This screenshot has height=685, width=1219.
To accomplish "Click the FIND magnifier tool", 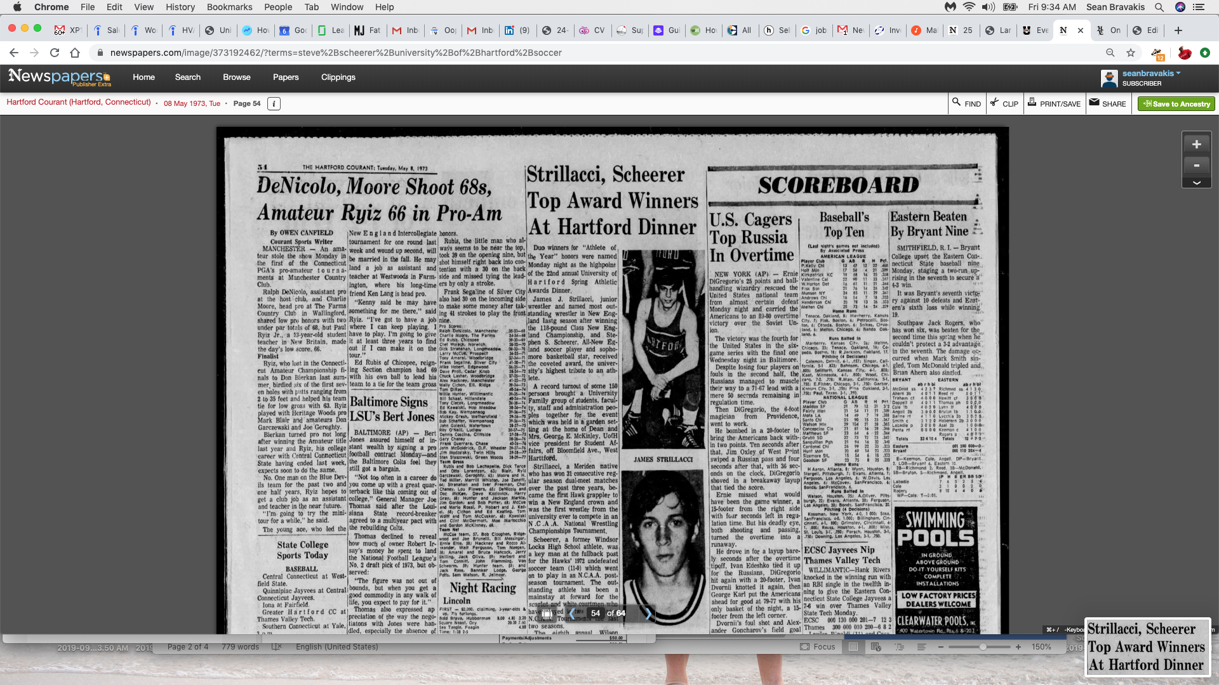I will coord(966,103).
